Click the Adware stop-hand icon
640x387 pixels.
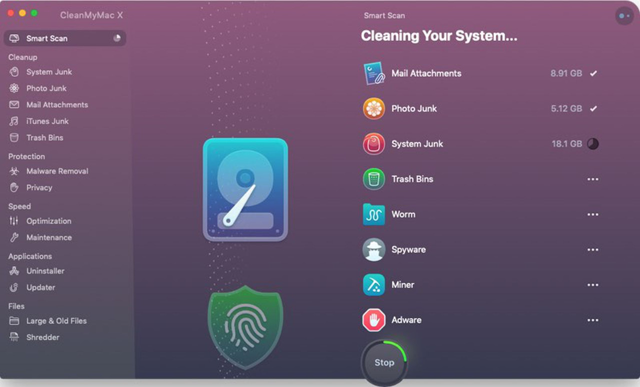point(373,320)
